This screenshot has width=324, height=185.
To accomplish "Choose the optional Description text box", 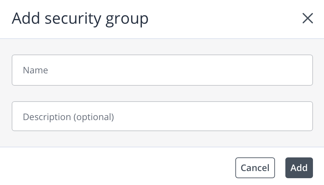I will (162, 117).
